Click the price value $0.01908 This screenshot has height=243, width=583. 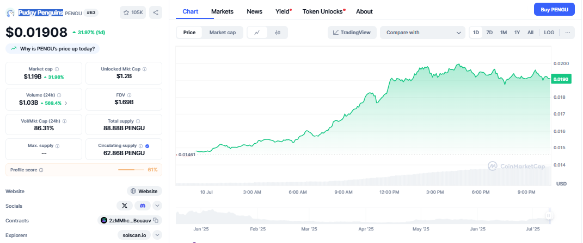[36, 32]
